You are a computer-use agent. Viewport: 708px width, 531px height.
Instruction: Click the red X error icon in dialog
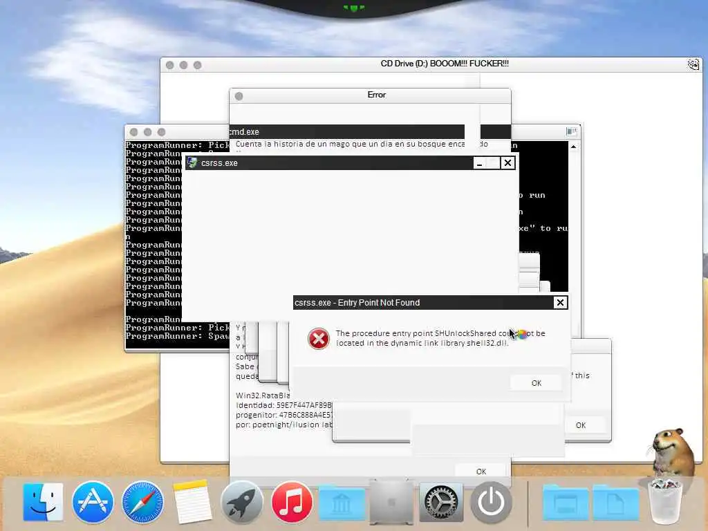pyautogui.click(x=318, y=338)
